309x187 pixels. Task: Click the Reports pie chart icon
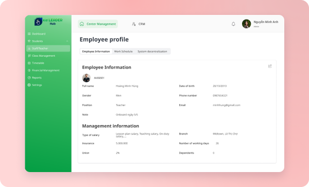click(29, 78)
